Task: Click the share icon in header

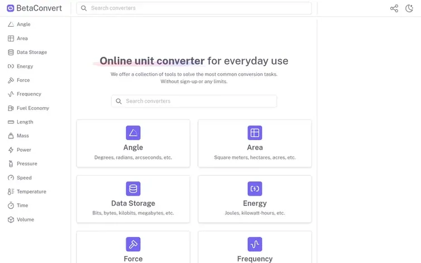Action: (x=394, y=8)
